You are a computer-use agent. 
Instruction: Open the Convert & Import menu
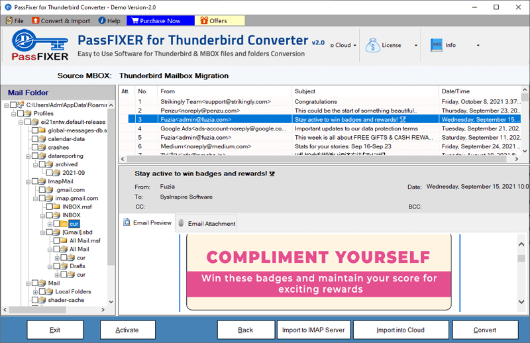tap(61, 21)
